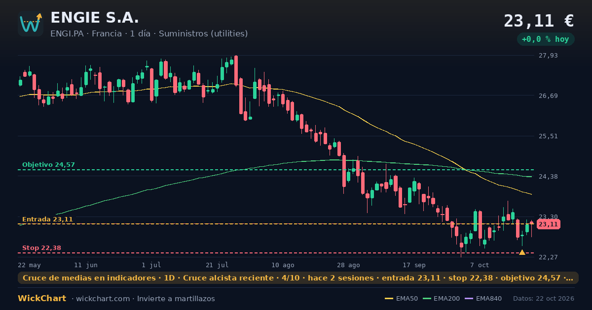Click the EMA50 yellow legend swatch
The image size is (592, 310).
tap(389, 299)
